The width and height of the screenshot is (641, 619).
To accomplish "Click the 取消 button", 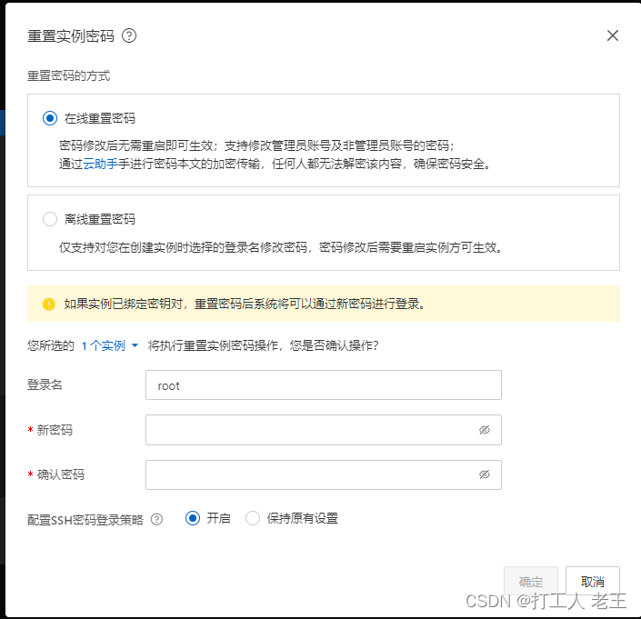I will [x=592, y=581].
